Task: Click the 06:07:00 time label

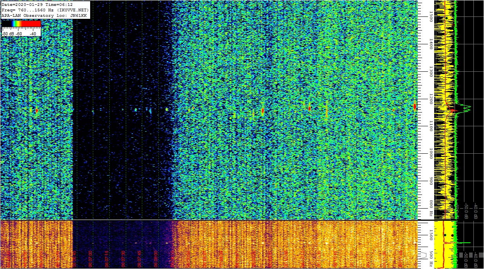Action: (x=91, y=259)
